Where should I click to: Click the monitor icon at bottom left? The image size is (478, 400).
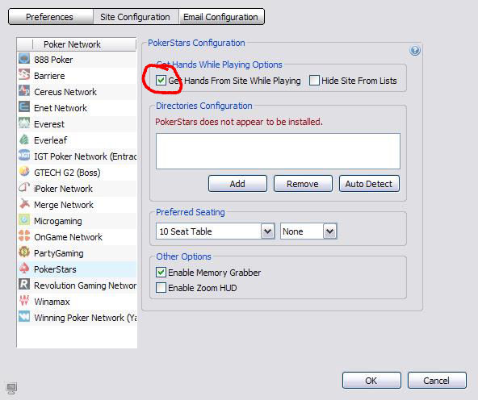[x=11, y=388]
